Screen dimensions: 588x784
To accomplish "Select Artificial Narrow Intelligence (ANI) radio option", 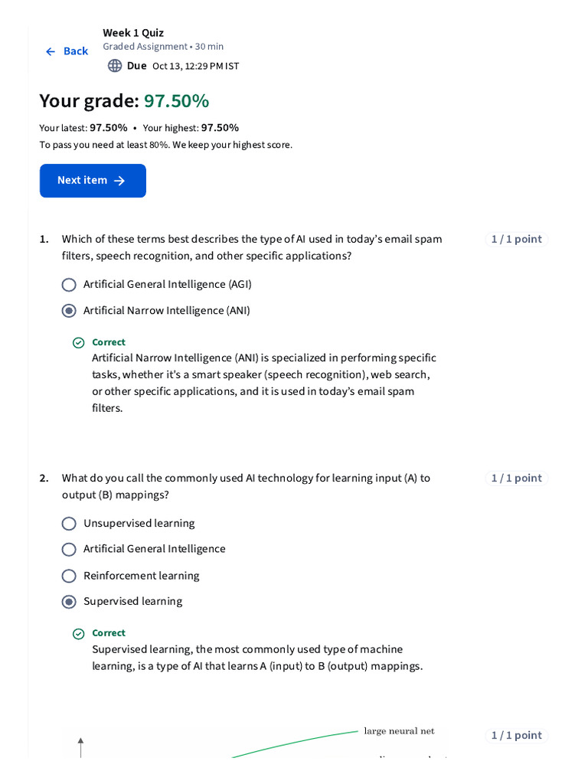I will [69, 311].
